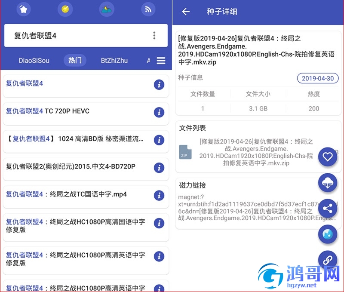Tap the cloud download floating button
This screenshot has width=344, height=292.
click(328, 182)
